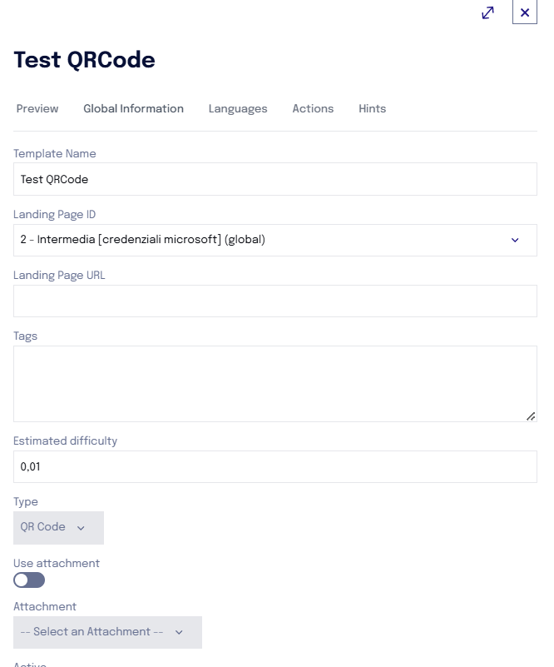Click into the Landing Page URL field
Image resolution: width=554 pixels, height=667 pixels.
click(x=275, y=301)
